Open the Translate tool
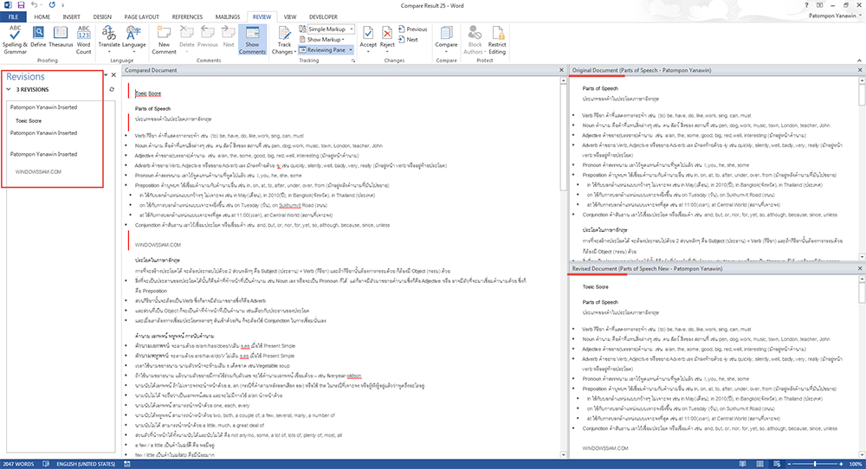This screenshot has width=866, height=469. pos(109,37)
